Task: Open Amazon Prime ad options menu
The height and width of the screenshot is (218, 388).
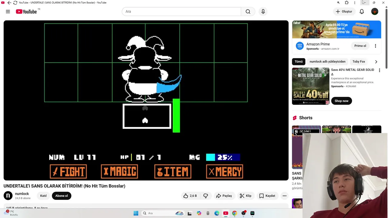Action: point(375,46)
